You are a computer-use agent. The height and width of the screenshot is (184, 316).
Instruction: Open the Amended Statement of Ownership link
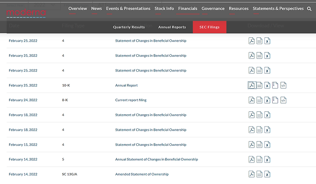click(x=142, y=174)
